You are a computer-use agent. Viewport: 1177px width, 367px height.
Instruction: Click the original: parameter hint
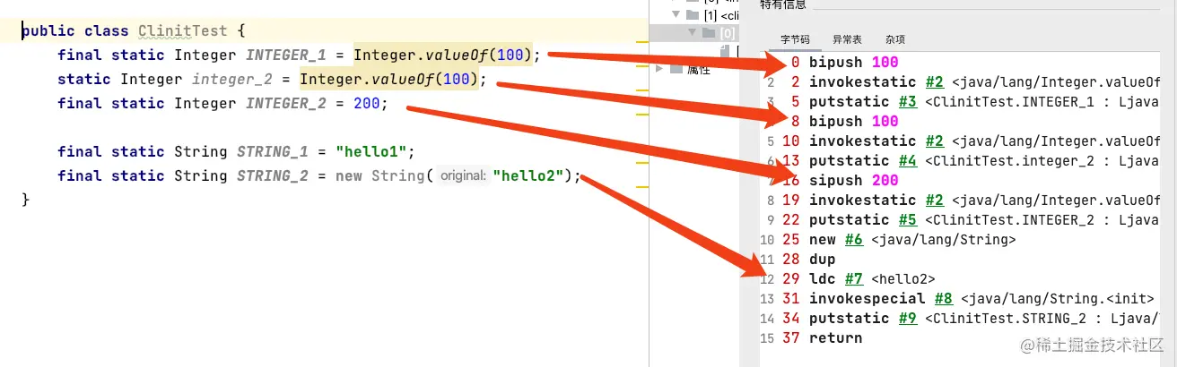pyautogui.click(x=463, y=175)
